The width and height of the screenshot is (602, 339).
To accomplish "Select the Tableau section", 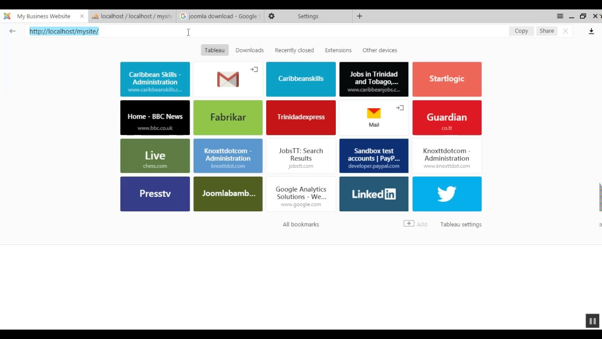I will coord(214,50).
